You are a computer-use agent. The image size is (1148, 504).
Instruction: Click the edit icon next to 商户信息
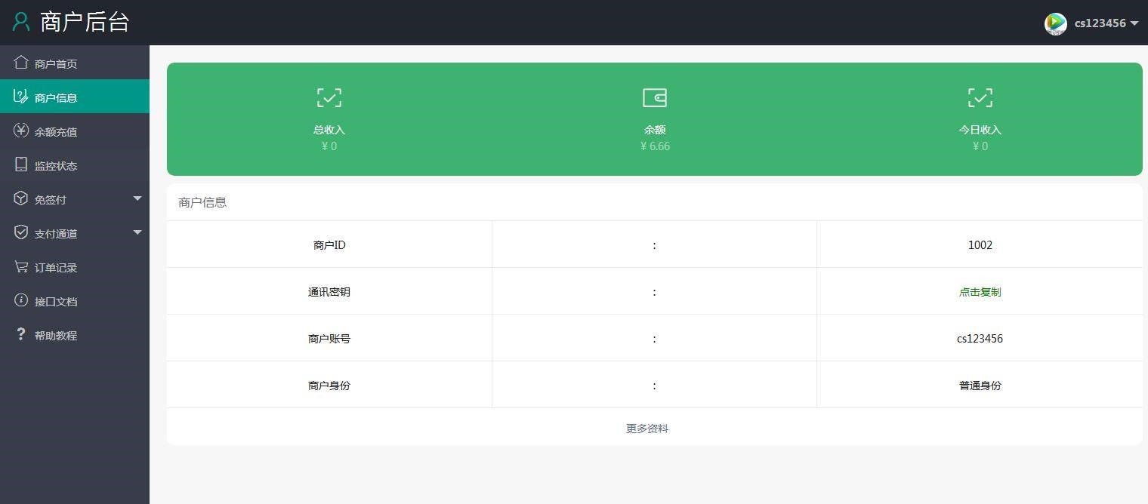tap(21, 97)
